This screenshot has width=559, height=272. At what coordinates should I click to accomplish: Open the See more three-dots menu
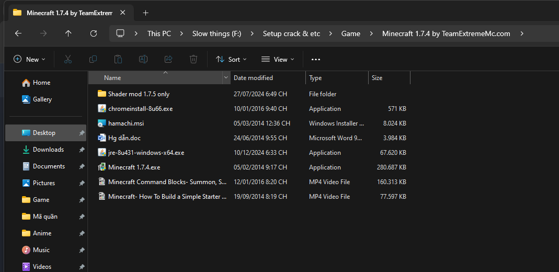(x=315, y=59)
